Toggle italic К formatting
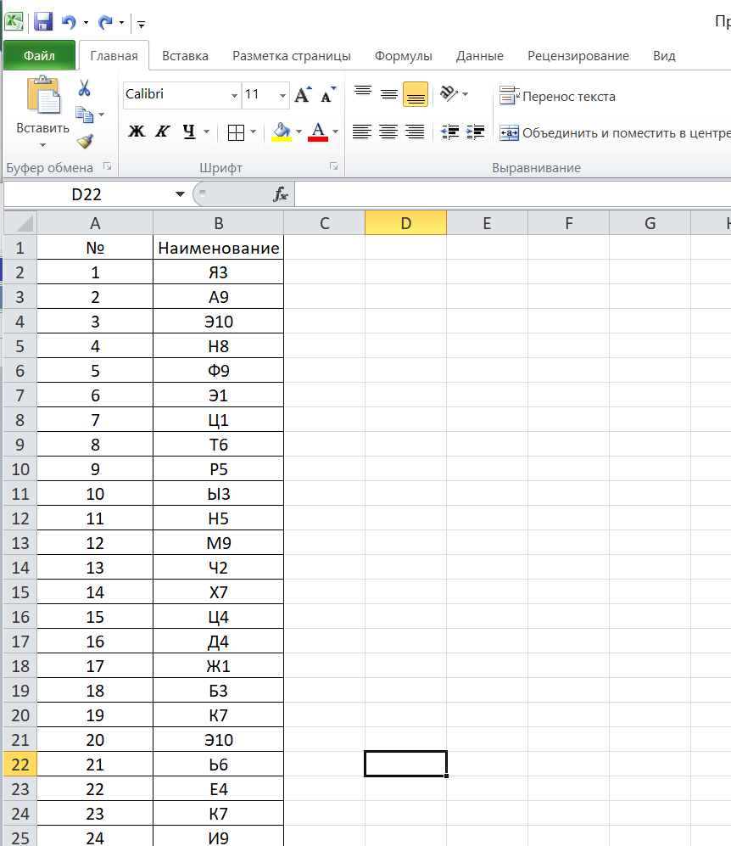This screenshot has height=846, width=731. (163, 132)
